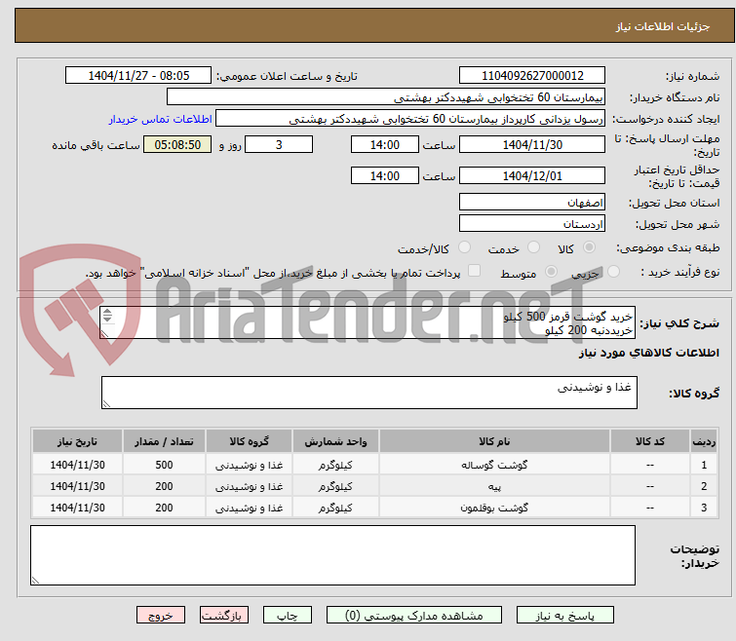This screenshot has width=736, height=641.
Task: Click the تاریخ نیاز column header
Action: point(77,441)
